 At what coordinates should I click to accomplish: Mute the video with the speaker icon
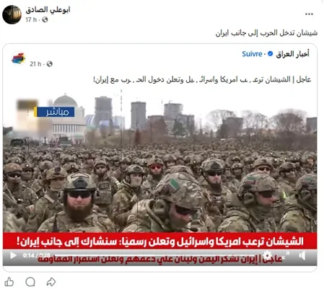(302, 255)
